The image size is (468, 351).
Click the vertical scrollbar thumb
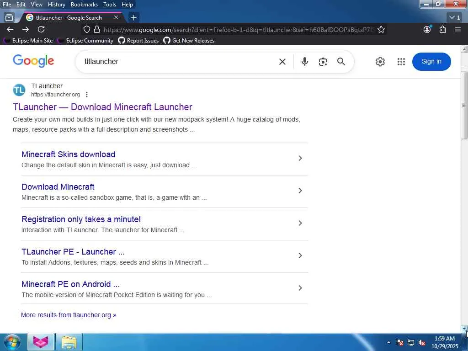[x=464, y=106]
